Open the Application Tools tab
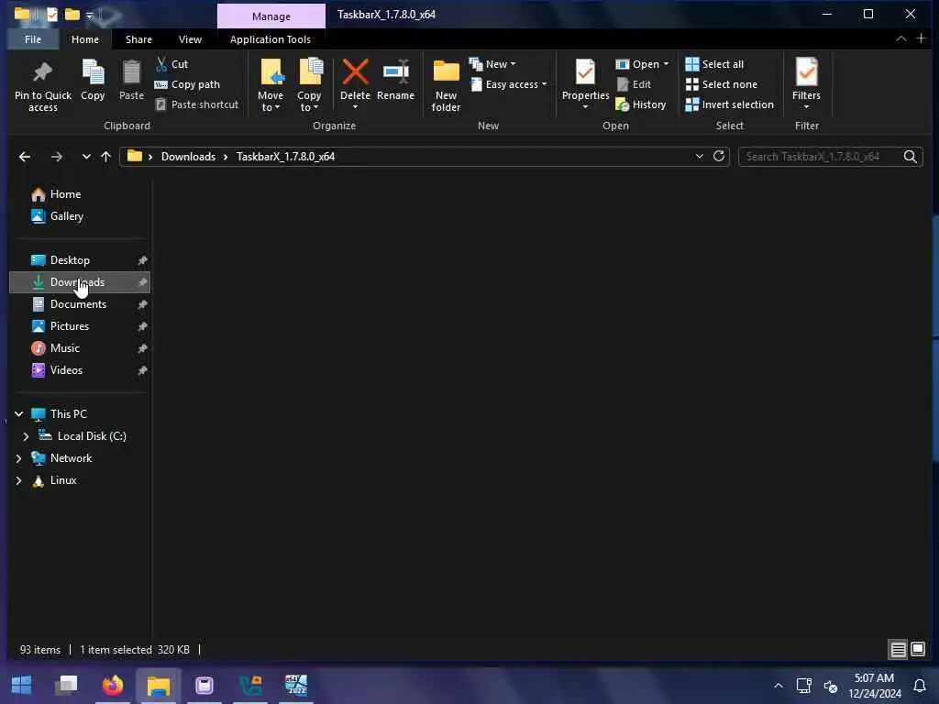 tap(271, 39)
